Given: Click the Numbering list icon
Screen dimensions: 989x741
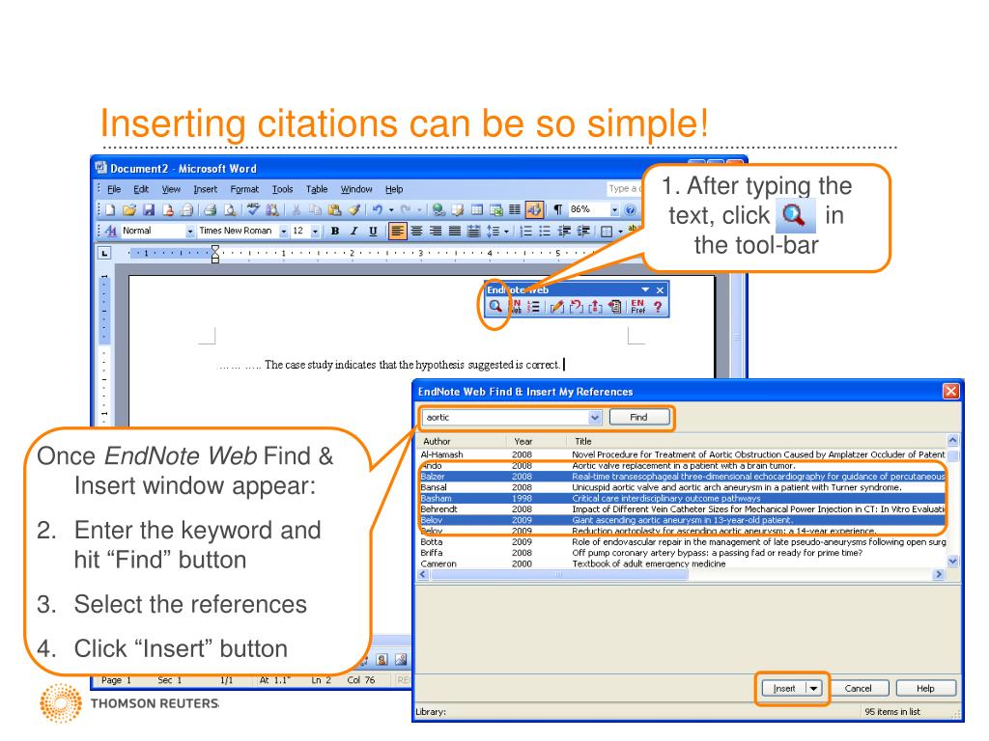Looking at the screenshot, I should click(524, 232).
